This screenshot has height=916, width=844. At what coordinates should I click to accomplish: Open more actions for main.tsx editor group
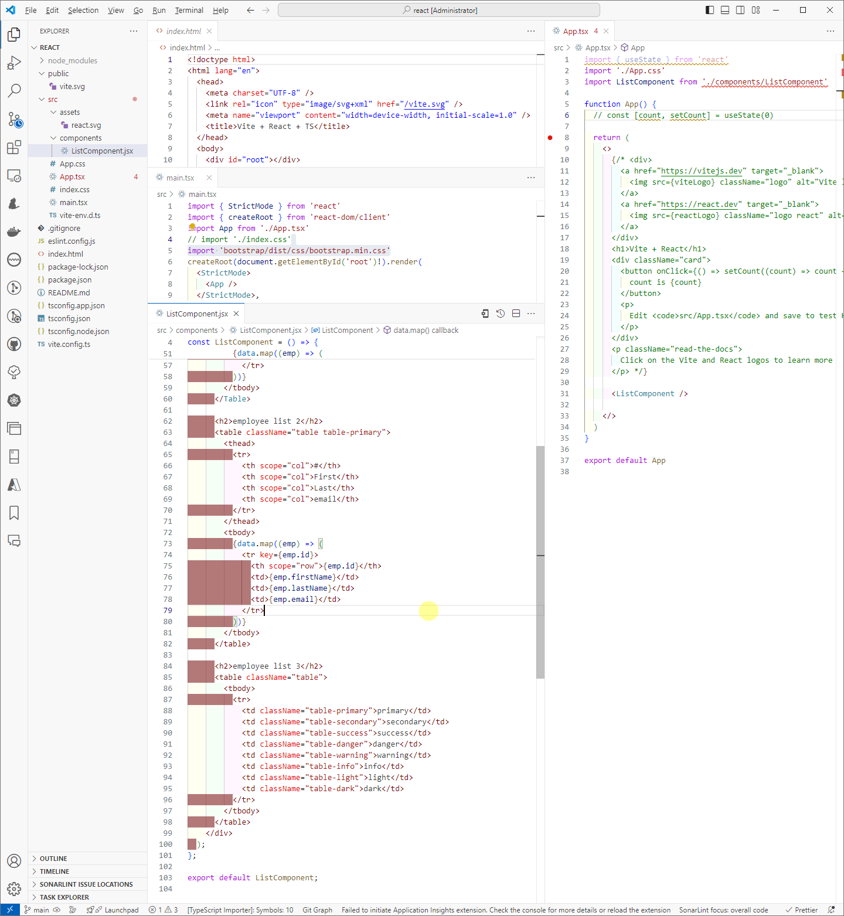coord(531,178)
